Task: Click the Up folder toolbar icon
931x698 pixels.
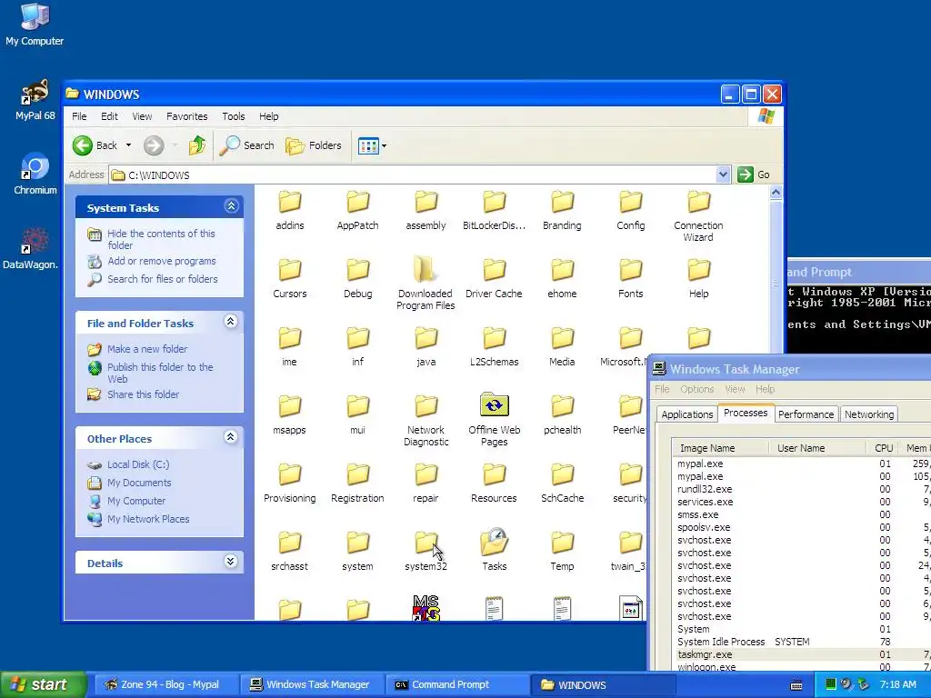Action: click(x=196, y=145)
